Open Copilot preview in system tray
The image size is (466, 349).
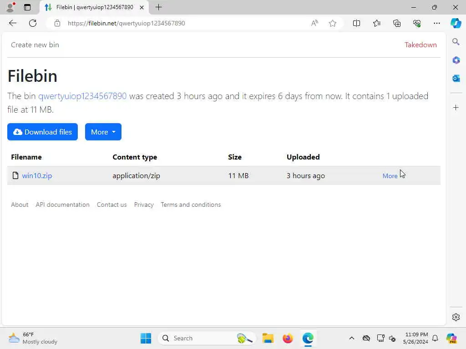451,338
